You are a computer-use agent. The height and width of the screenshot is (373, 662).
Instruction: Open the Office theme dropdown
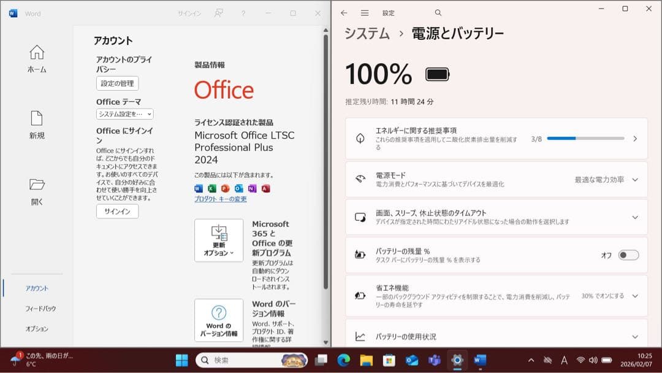coord(124,114)
